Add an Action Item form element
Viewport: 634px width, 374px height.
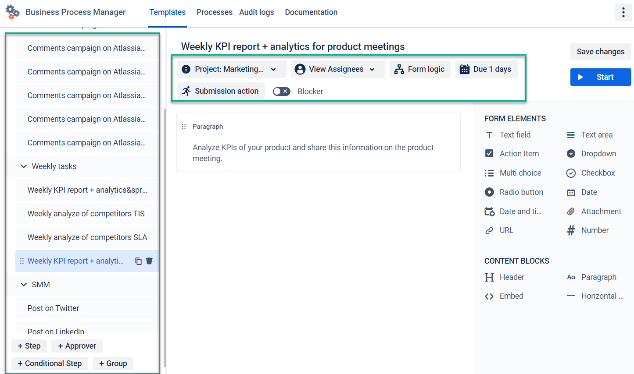(x=512, y=154)
